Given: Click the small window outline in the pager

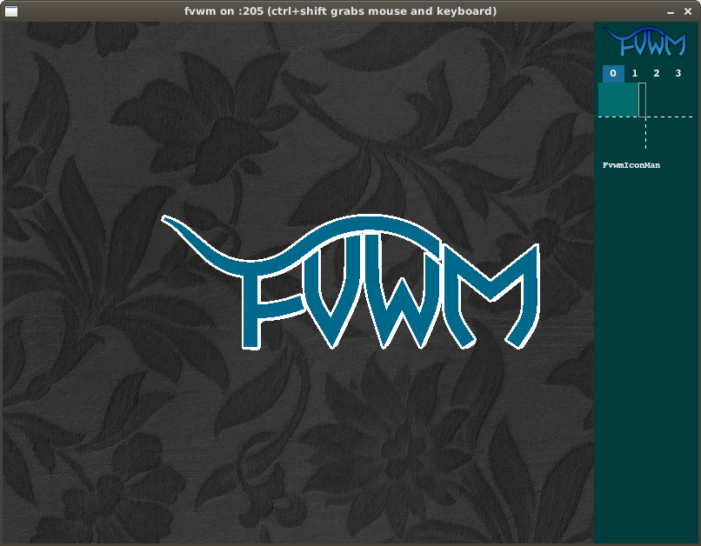Looking at the screenshot, I should (642, 100).
